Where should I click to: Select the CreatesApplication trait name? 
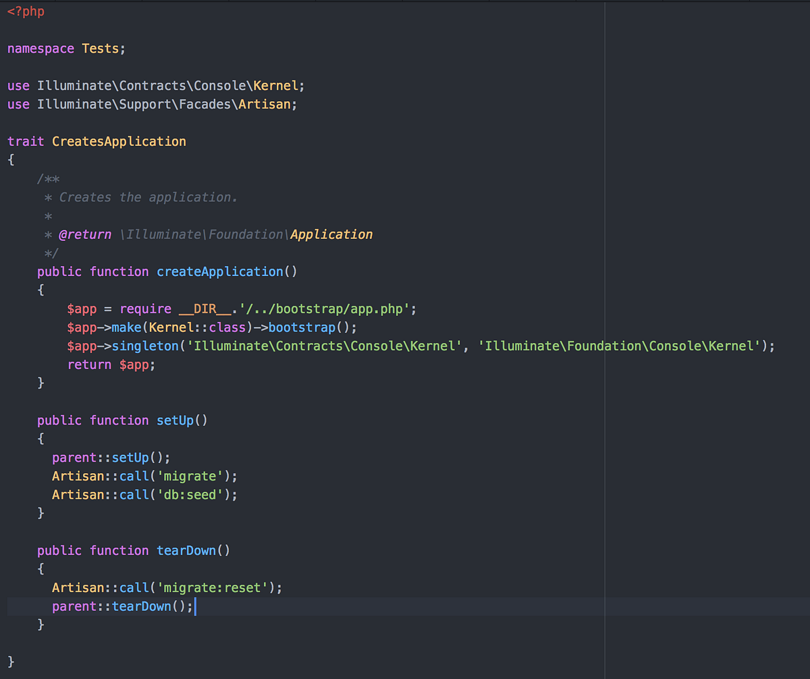tap(119, 141)
